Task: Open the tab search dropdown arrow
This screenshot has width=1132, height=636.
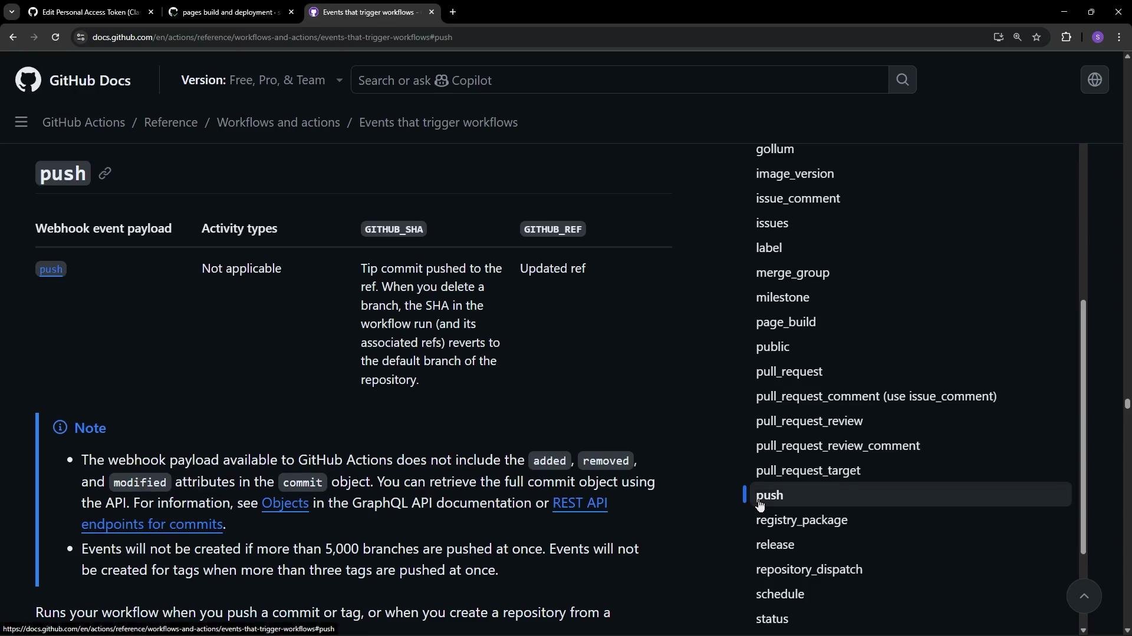Action: pyautogui.click(x=11, y=12)
